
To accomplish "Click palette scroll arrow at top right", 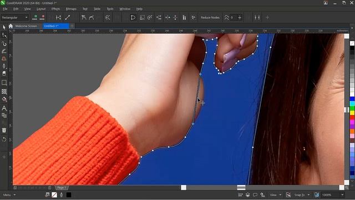I will (x=352, y=28).
